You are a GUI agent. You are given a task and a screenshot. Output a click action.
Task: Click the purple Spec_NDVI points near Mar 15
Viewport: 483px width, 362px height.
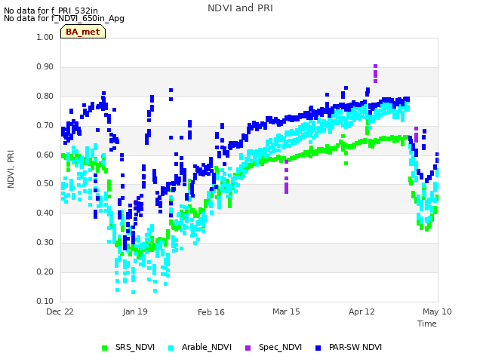[287, 177]
